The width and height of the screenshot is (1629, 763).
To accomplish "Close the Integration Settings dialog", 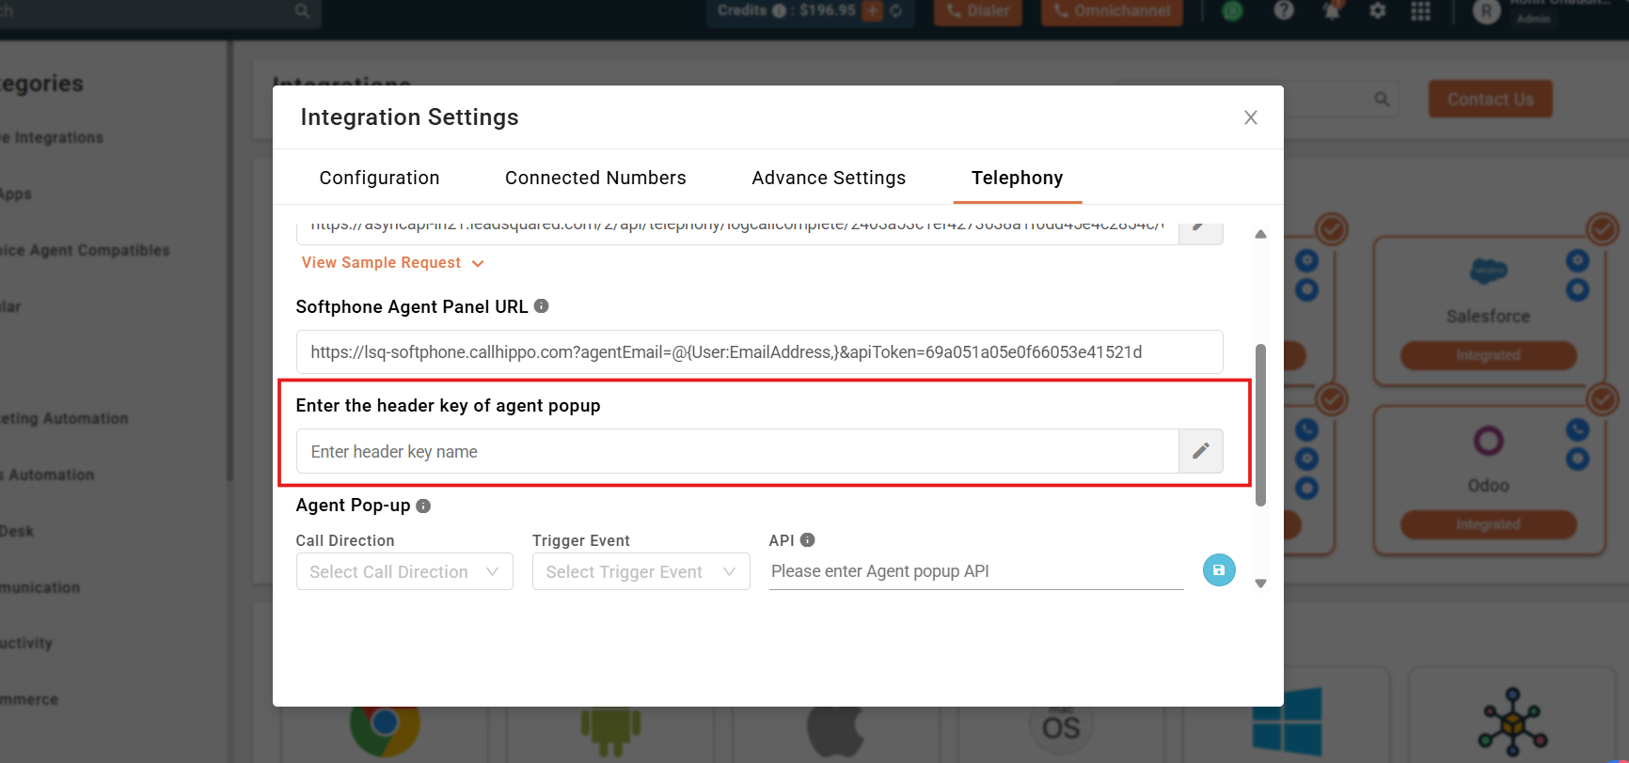I will (1250, 117).
